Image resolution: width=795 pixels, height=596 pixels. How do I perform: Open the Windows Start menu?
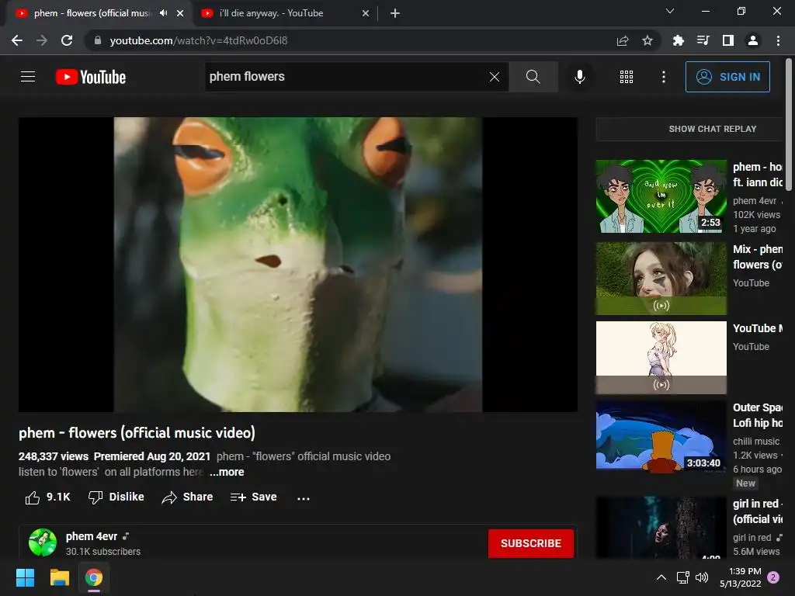click(x=25, y=577)
